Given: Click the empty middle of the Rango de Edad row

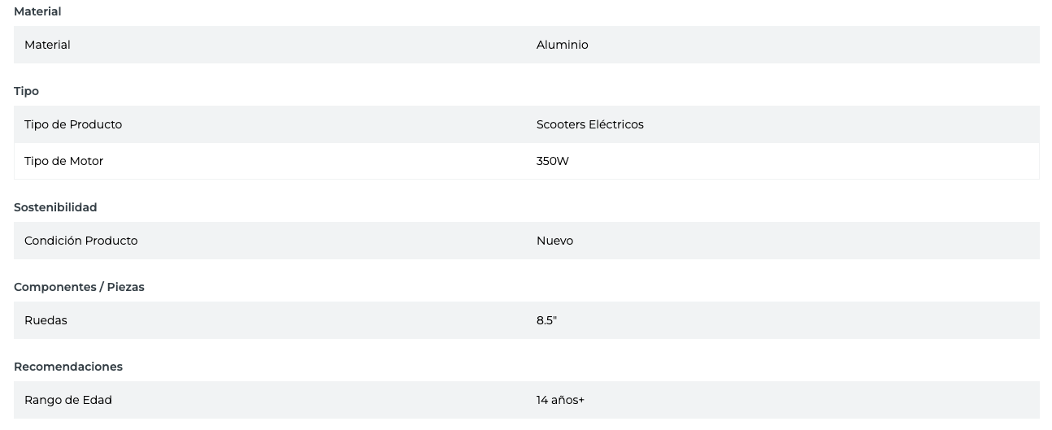Looking at the screenshot, I should (325, 400).
